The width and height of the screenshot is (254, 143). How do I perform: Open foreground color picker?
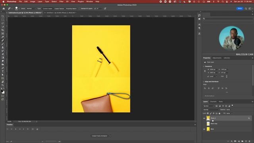coord(2,91)
